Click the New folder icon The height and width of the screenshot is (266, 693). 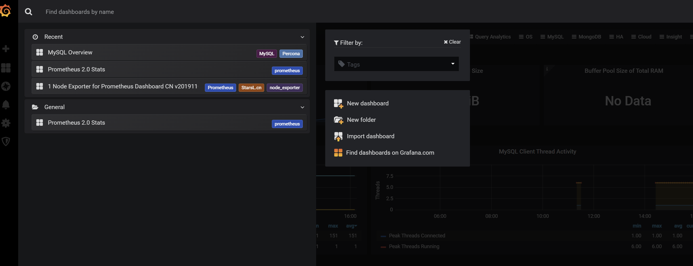coord(338,120)
